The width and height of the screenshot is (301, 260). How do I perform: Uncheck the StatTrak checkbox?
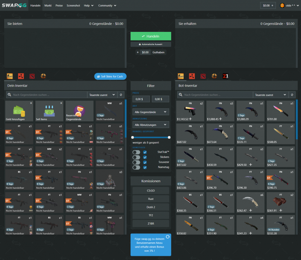tap(145, 152)
